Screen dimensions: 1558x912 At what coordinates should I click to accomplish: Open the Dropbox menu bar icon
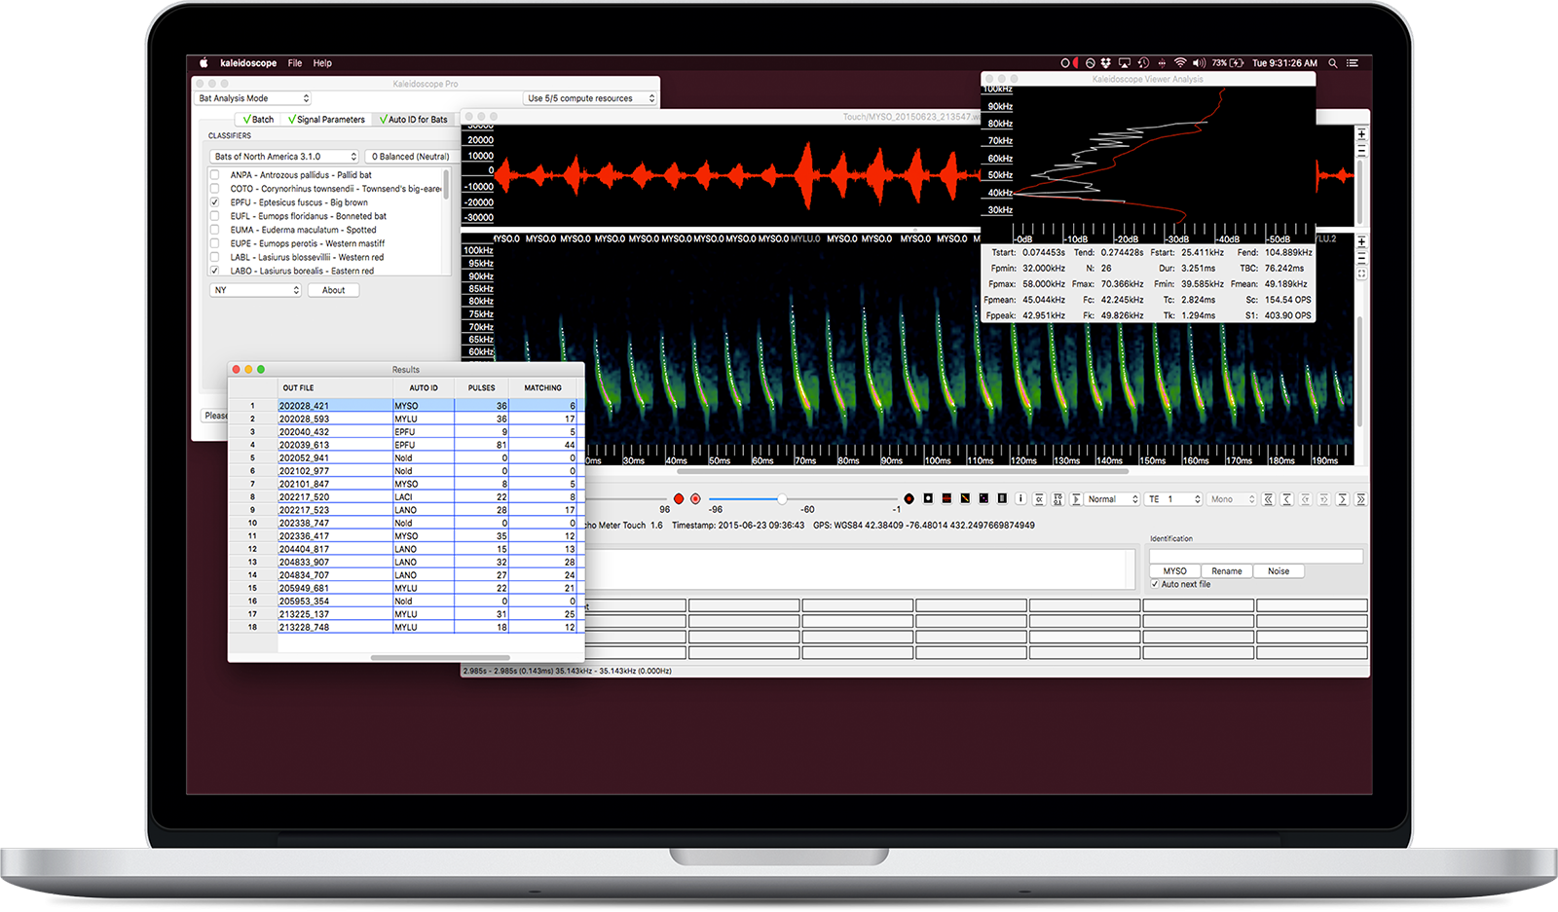(x=1106, y=63)
